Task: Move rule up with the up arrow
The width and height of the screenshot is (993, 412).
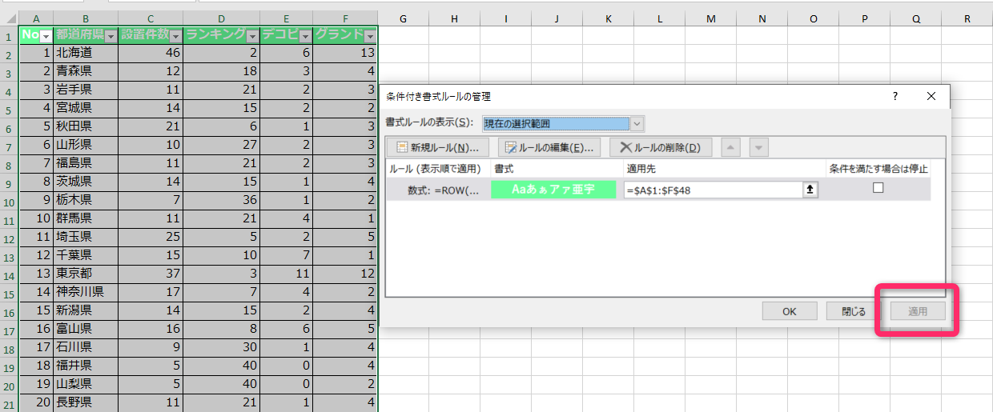Action: pos(730,147)
